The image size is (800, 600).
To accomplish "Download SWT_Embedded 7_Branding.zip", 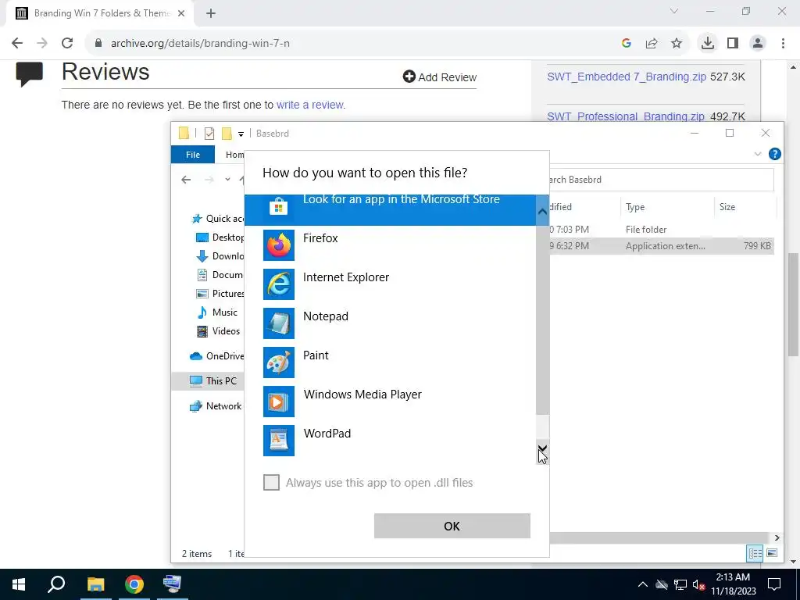I will pyautogui.click(x=627, y=77).
